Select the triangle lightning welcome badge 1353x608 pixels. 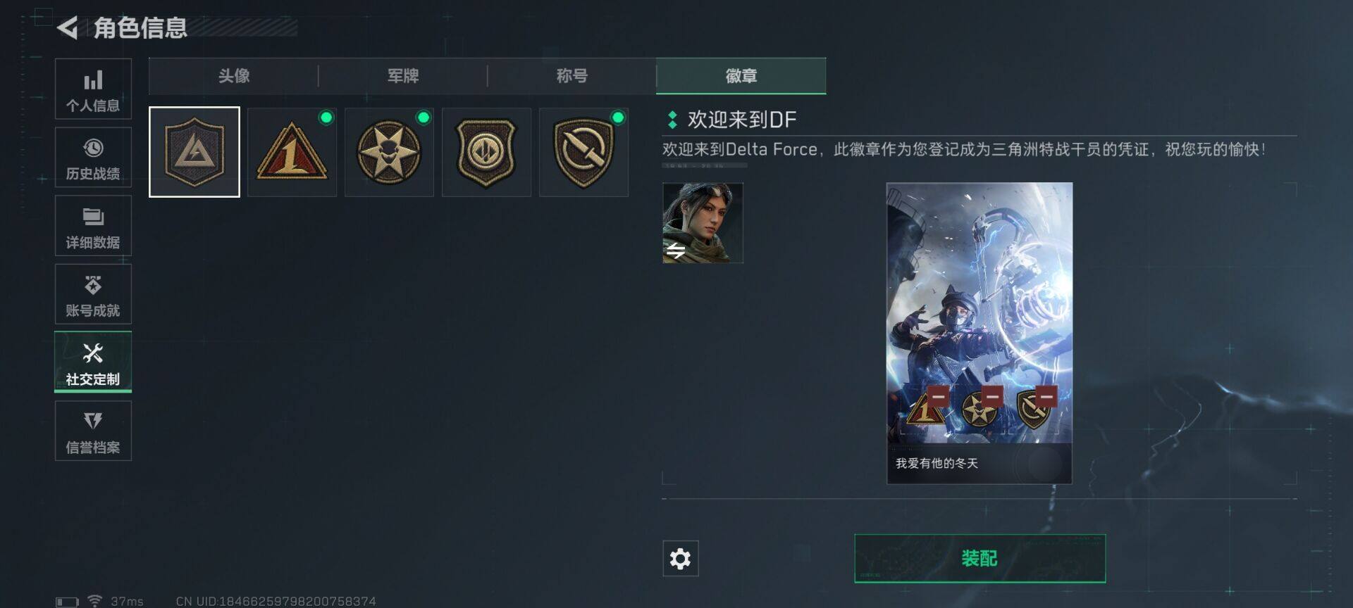click(194, 152)
